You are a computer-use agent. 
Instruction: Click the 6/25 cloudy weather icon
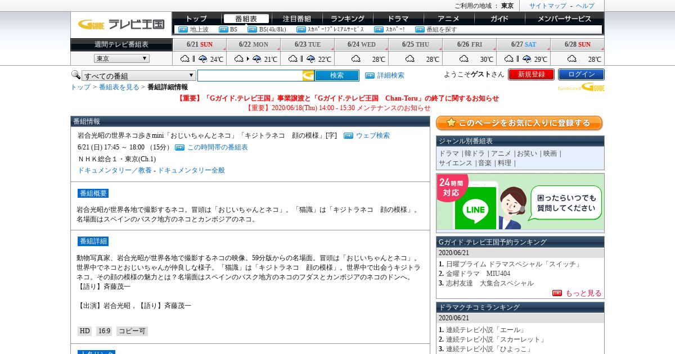(x=410, y=58)
